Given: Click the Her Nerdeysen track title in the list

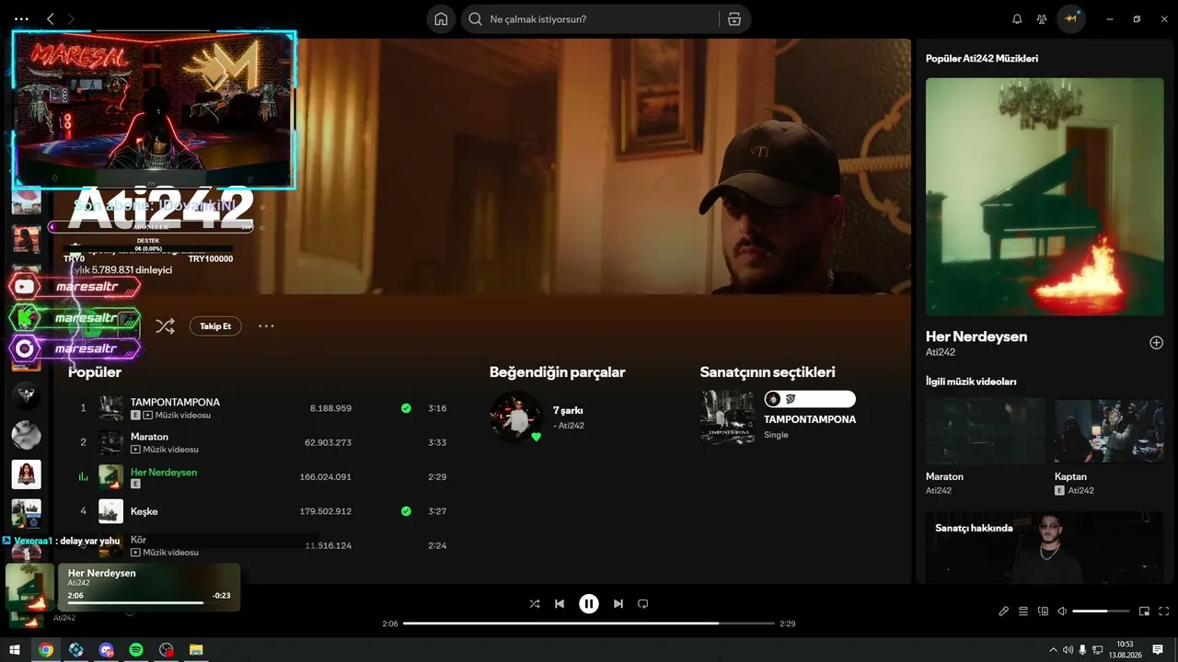Looking at the screenshot, I should [164, 472].
